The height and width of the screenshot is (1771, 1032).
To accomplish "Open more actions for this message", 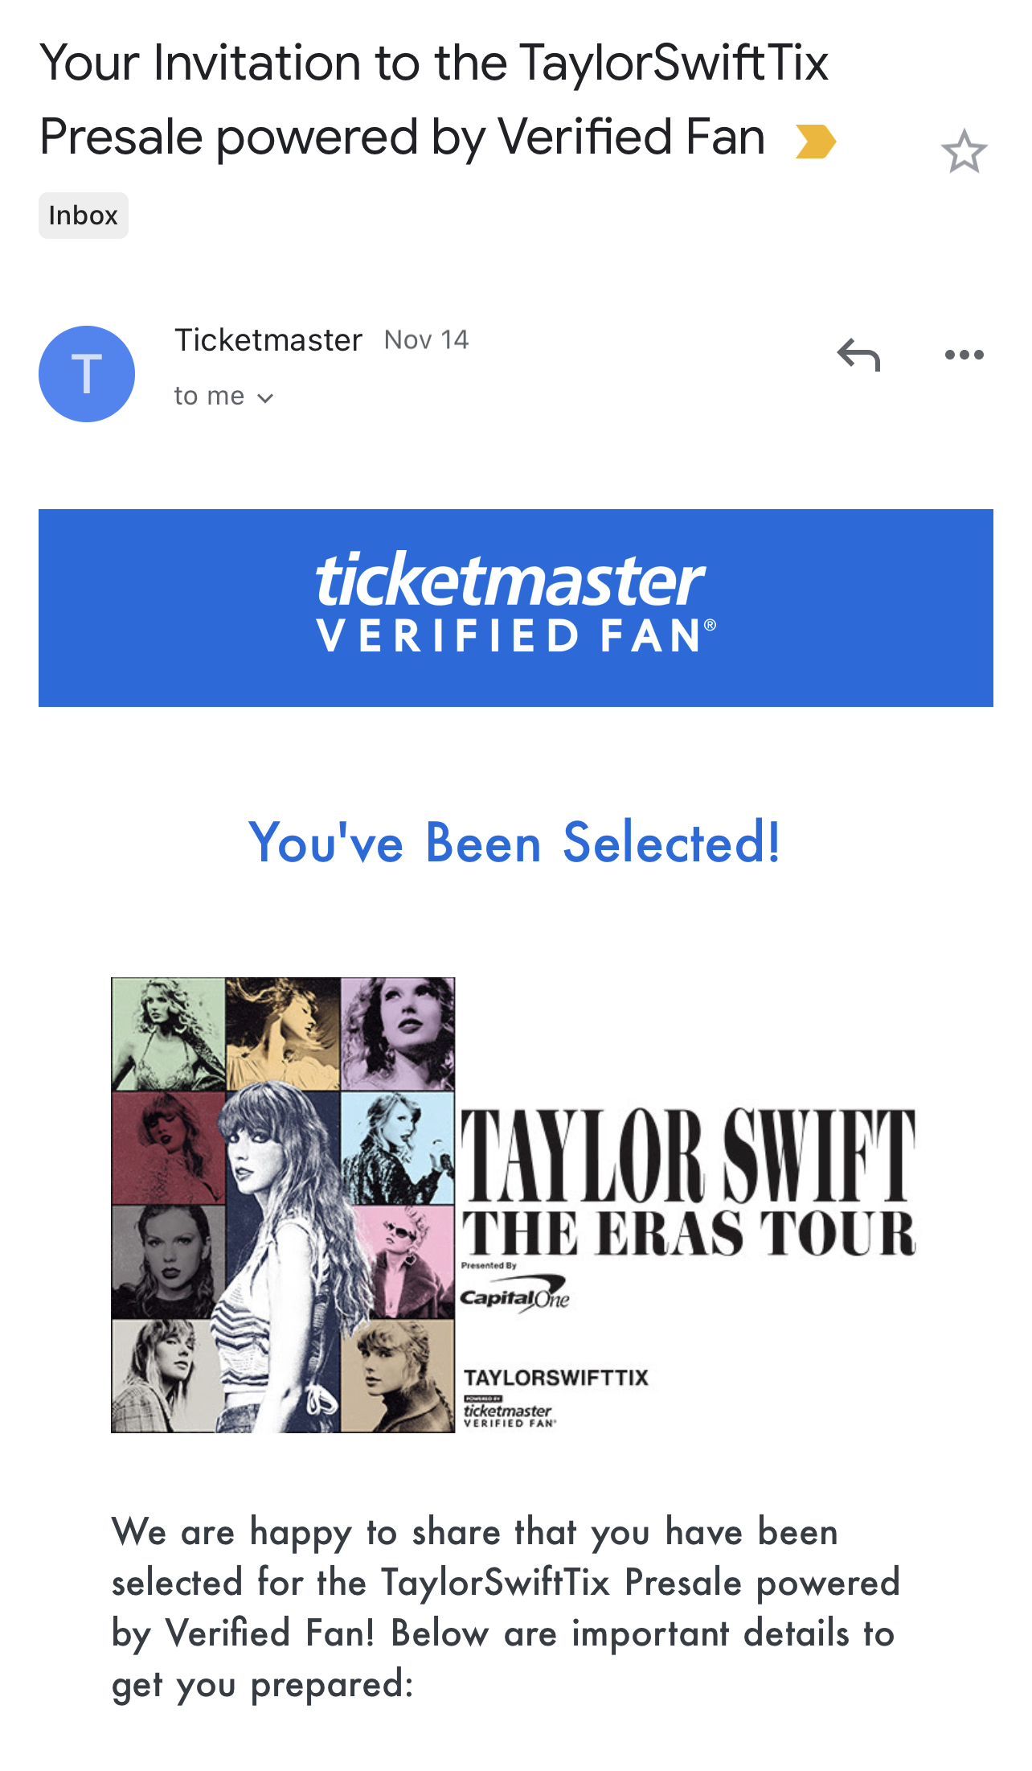I will click(964, 354).
